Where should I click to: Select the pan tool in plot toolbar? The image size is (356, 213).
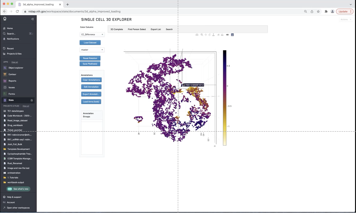206,35
